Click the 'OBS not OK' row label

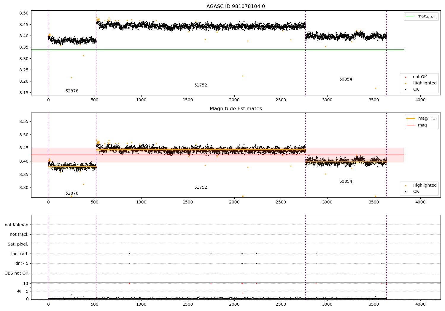[x=16, y=273]
